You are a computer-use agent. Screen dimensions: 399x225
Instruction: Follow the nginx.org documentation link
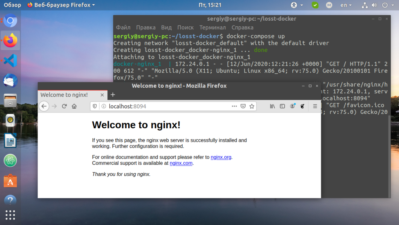[221, 157]
